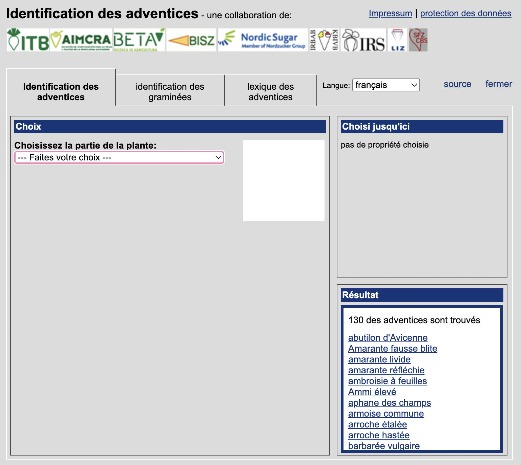Open abutilon d'Avicenne in results
Screen dimensions: 521x465
coord(388,338)
